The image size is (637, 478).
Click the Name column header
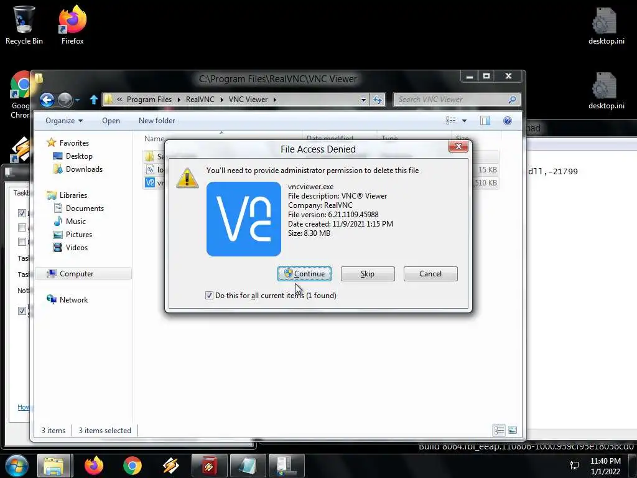154,139
